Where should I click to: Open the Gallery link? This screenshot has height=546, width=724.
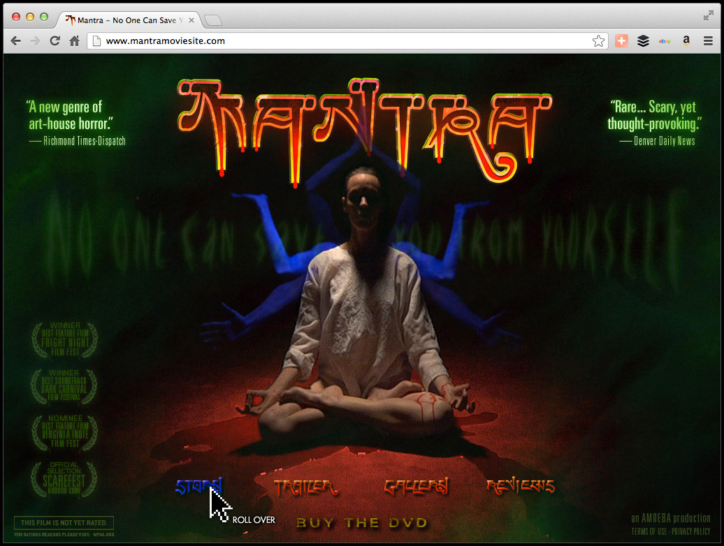pos(416,487)
